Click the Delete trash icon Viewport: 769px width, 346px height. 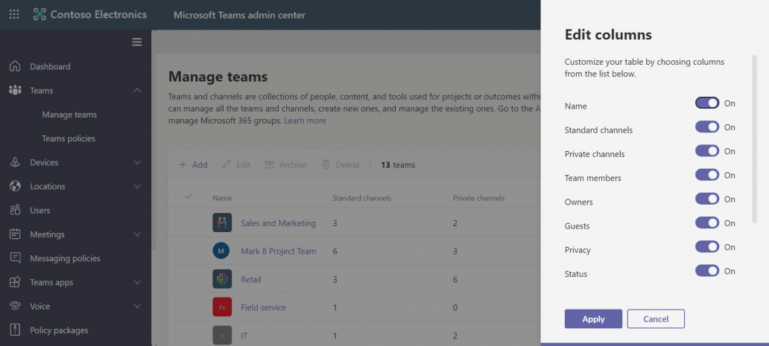point(326,164)
